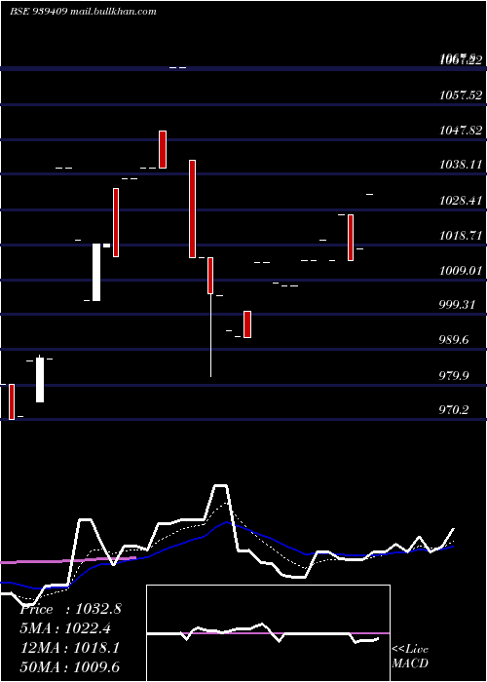Click the 1009.01 price axis label

461,271
